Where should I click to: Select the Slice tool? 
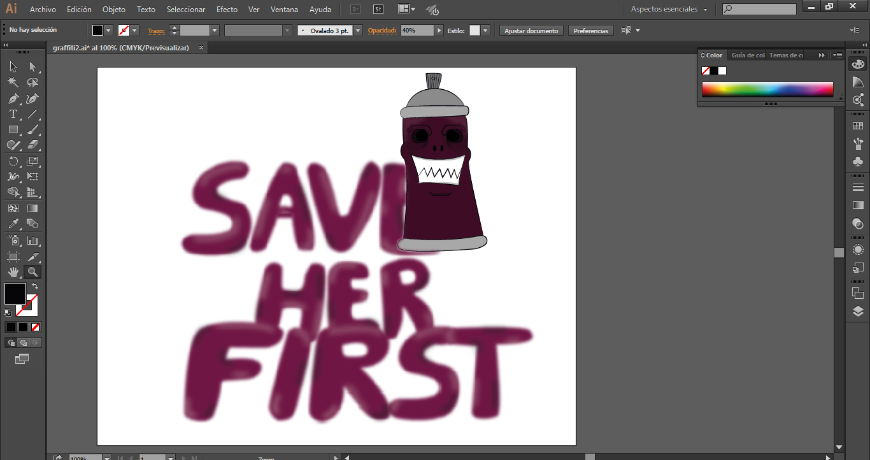pyautogui.click(x=32, y=257)
